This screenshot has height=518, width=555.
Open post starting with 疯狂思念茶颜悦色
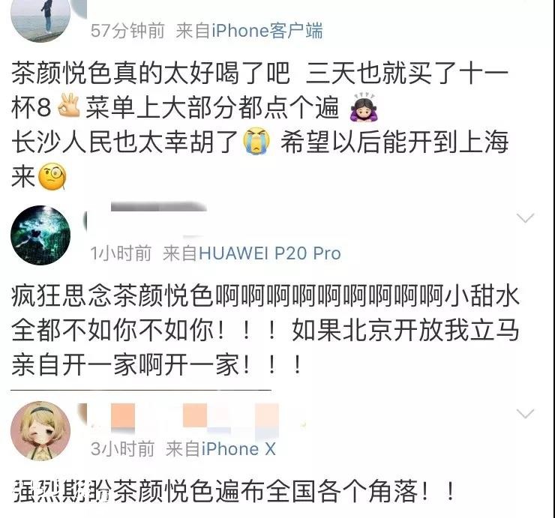pos(265,330)
